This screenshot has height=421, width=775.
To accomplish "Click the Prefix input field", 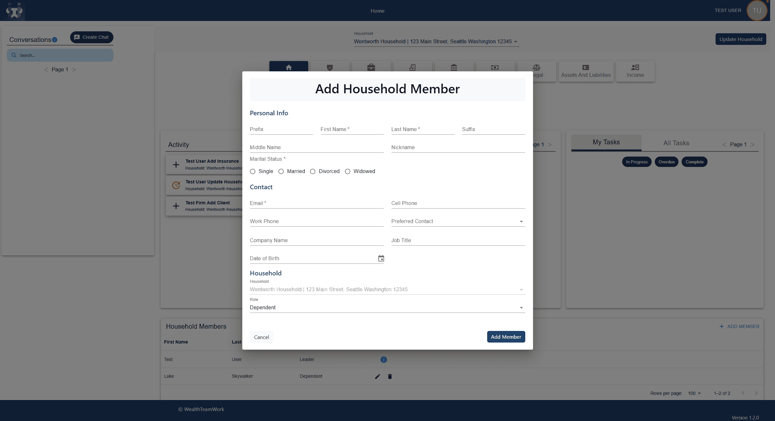I will 281,129.
